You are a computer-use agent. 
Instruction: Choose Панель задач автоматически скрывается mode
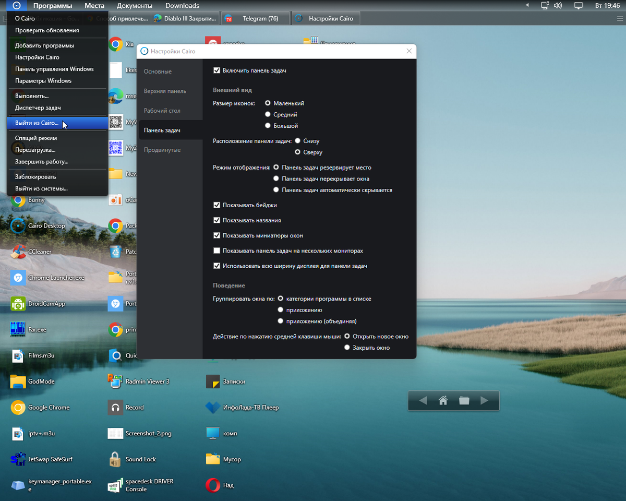coord(276,190)
